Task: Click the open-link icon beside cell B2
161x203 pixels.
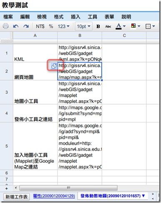Action: [x=54, y=66]
